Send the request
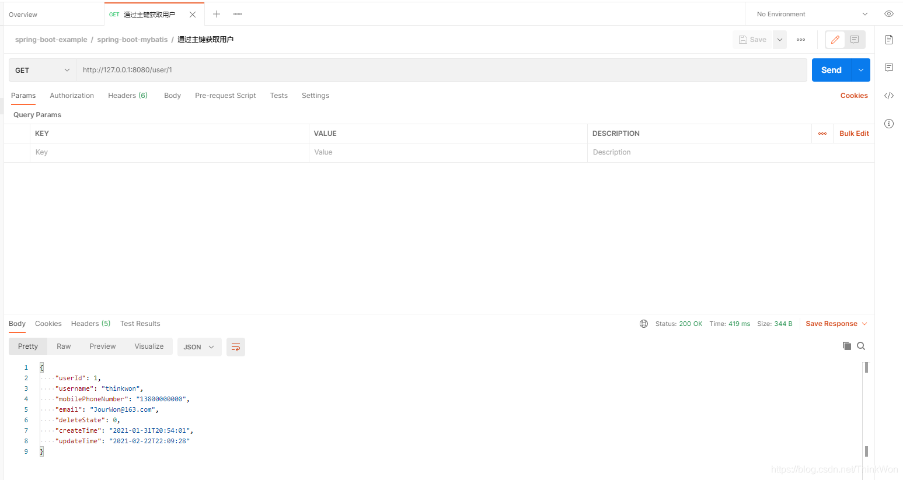The image size is (903, 480). tap(831, 70)
